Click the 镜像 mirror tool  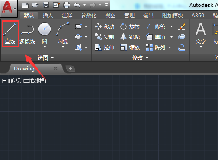pos(130,37)
